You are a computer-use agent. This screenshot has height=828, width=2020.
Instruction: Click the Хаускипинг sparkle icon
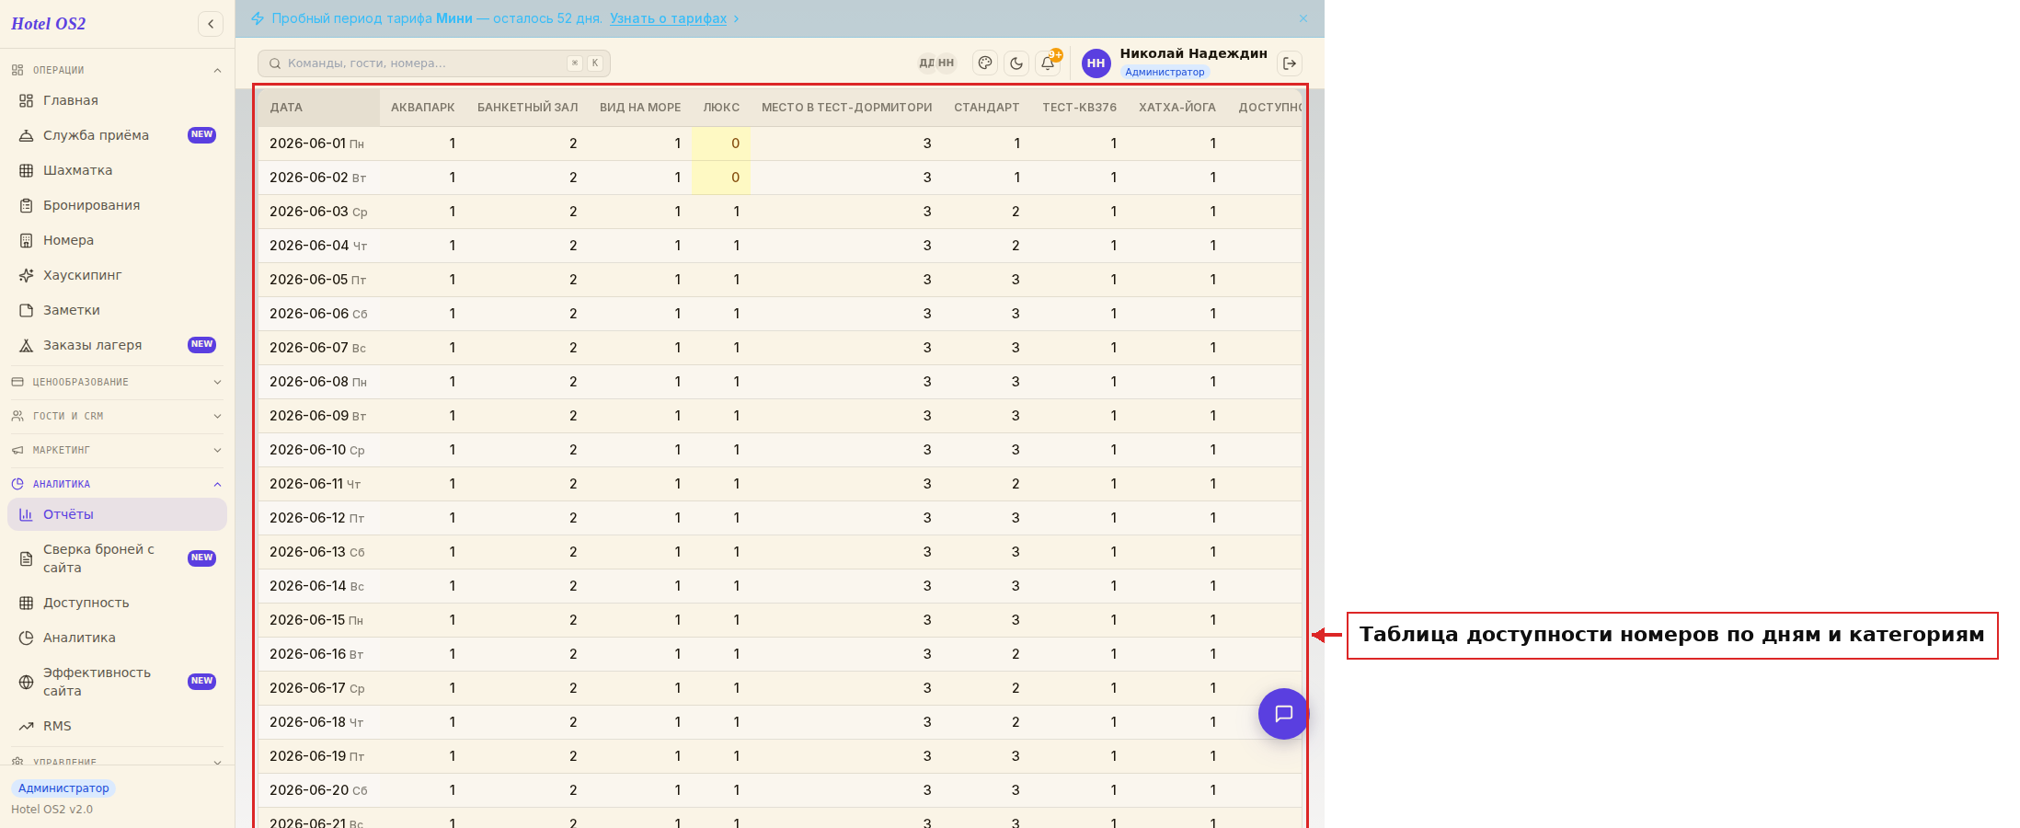coord(26,275)
